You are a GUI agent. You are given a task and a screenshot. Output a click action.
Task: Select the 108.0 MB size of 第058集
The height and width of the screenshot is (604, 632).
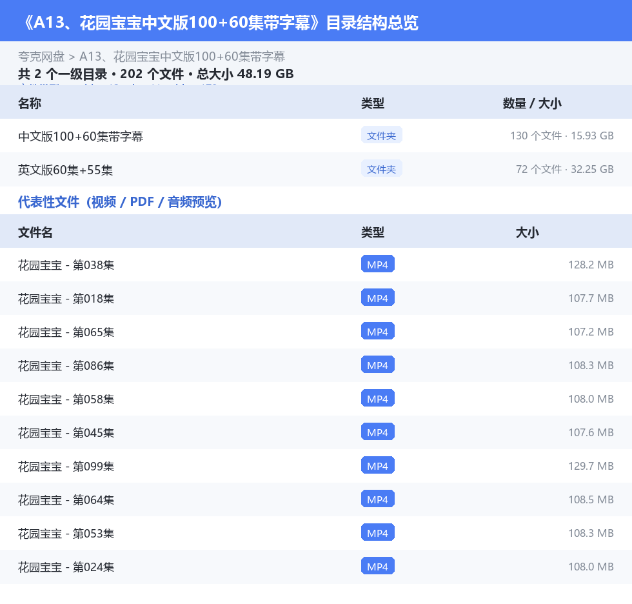pyautogui.click(x=591, y=398)
